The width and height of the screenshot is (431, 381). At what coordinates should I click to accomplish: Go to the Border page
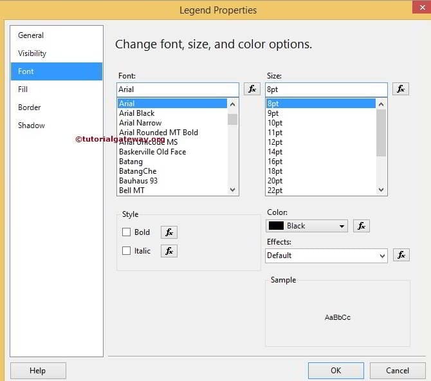coord(30,107)
